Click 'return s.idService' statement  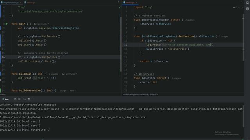(x=154, y=61)
